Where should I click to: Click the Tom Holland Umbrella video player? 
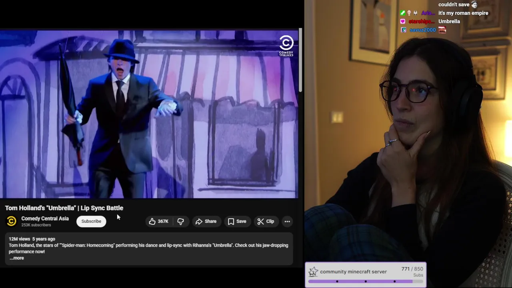click(x=149, y=114)
